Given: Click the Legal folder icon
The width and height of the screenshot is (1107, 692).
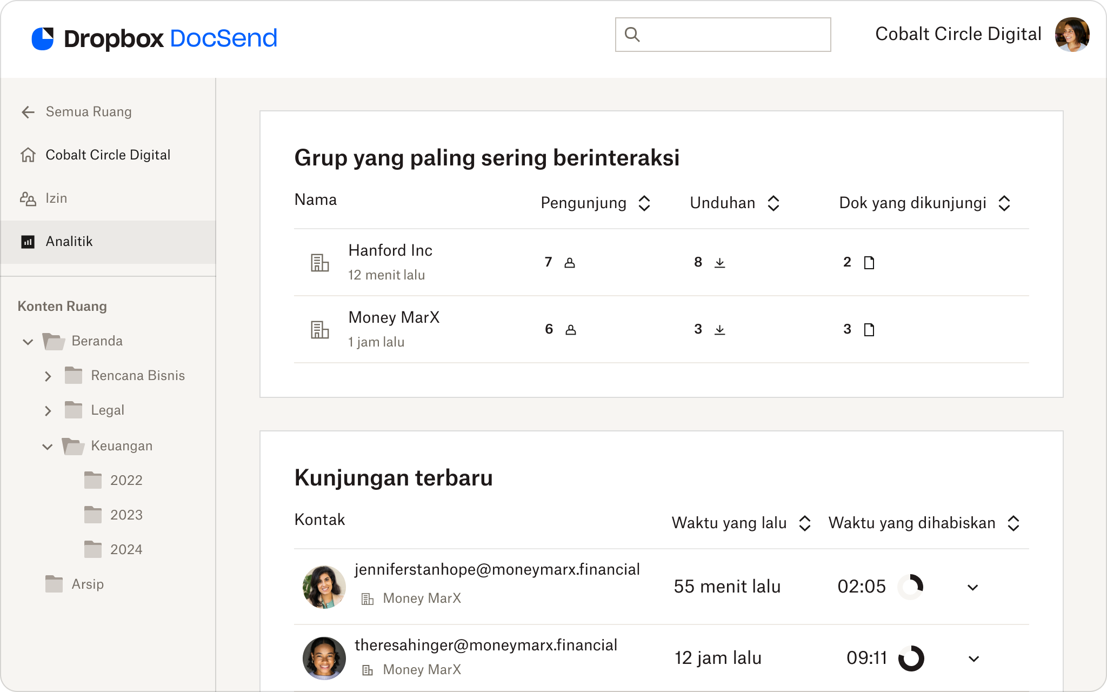Looking at the screenshot, I should click(x=74, y=410).
